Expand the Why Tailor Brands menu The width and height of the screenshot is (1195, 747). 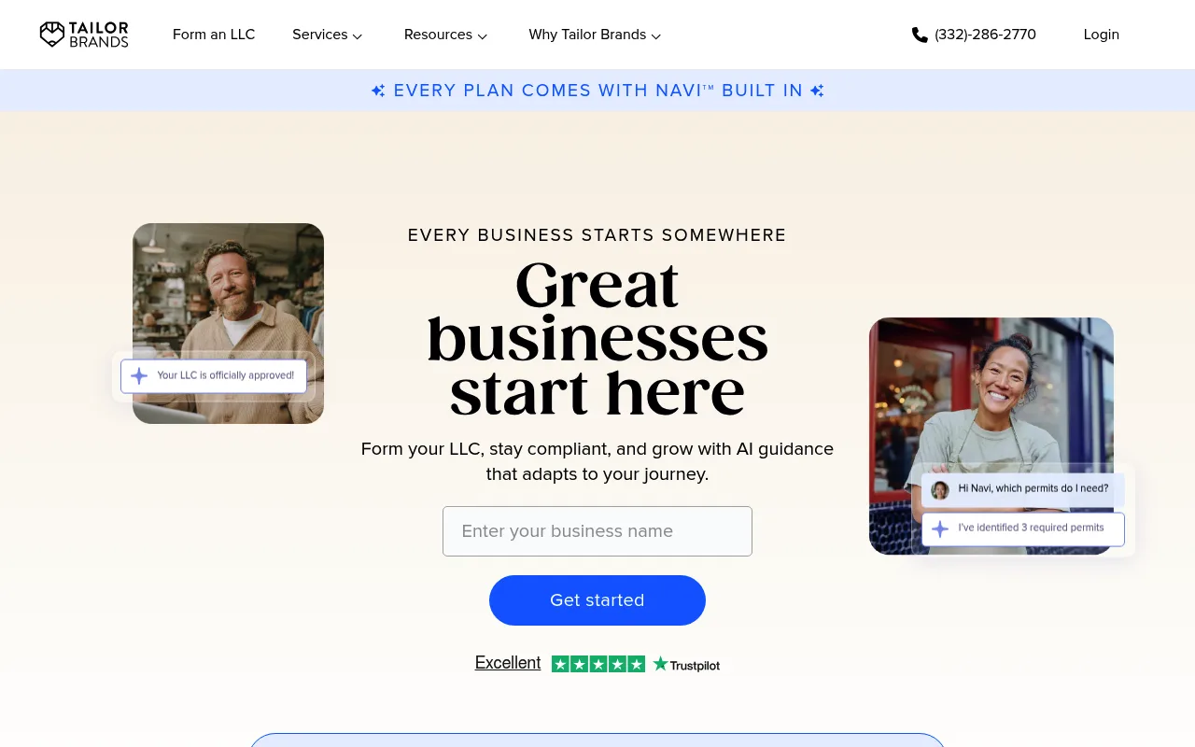(596, 35)
